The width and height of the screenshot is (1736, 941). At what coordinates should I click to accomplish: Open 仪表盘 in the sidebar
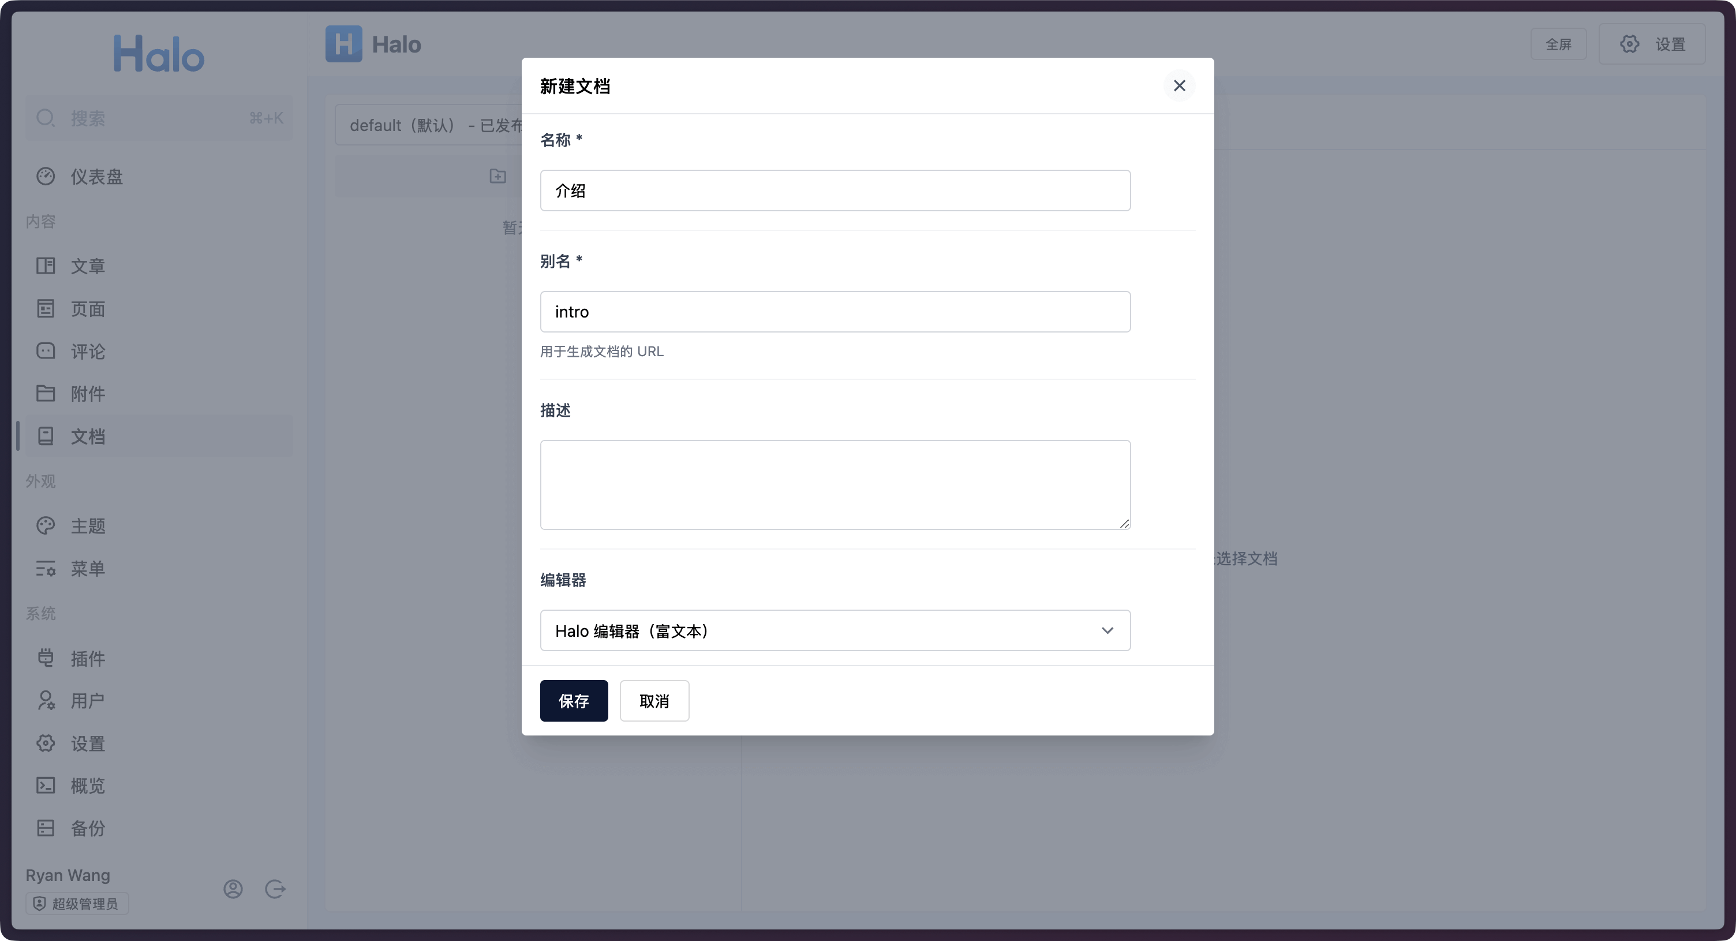pyautogui.click(x=159, y=177)
